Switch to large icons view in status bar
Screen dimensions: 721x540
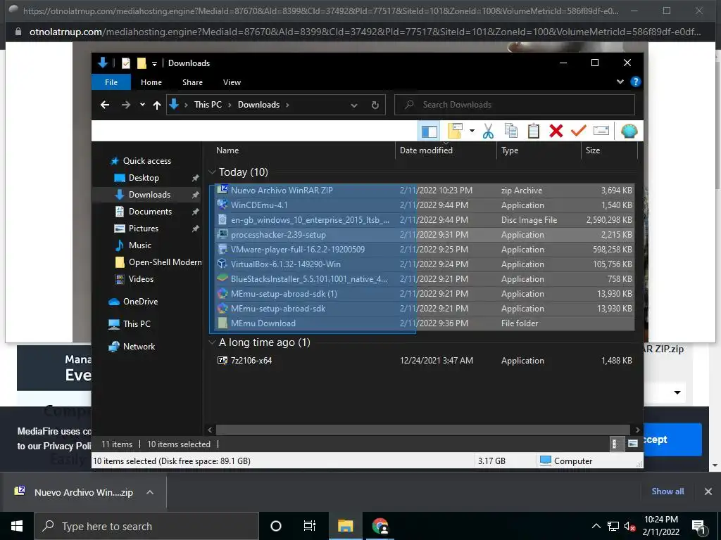tap(633, 444)
